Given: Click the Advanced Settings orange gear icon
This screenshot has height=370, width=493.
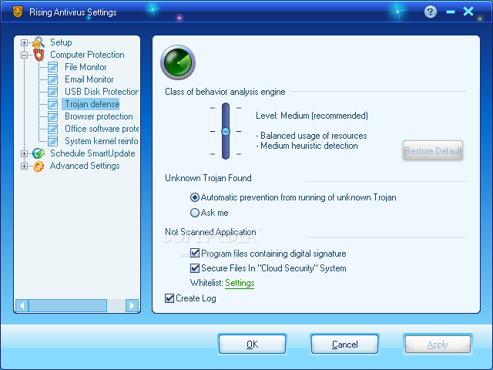Looking at the screenshot, I should click(x=39, y=166).
